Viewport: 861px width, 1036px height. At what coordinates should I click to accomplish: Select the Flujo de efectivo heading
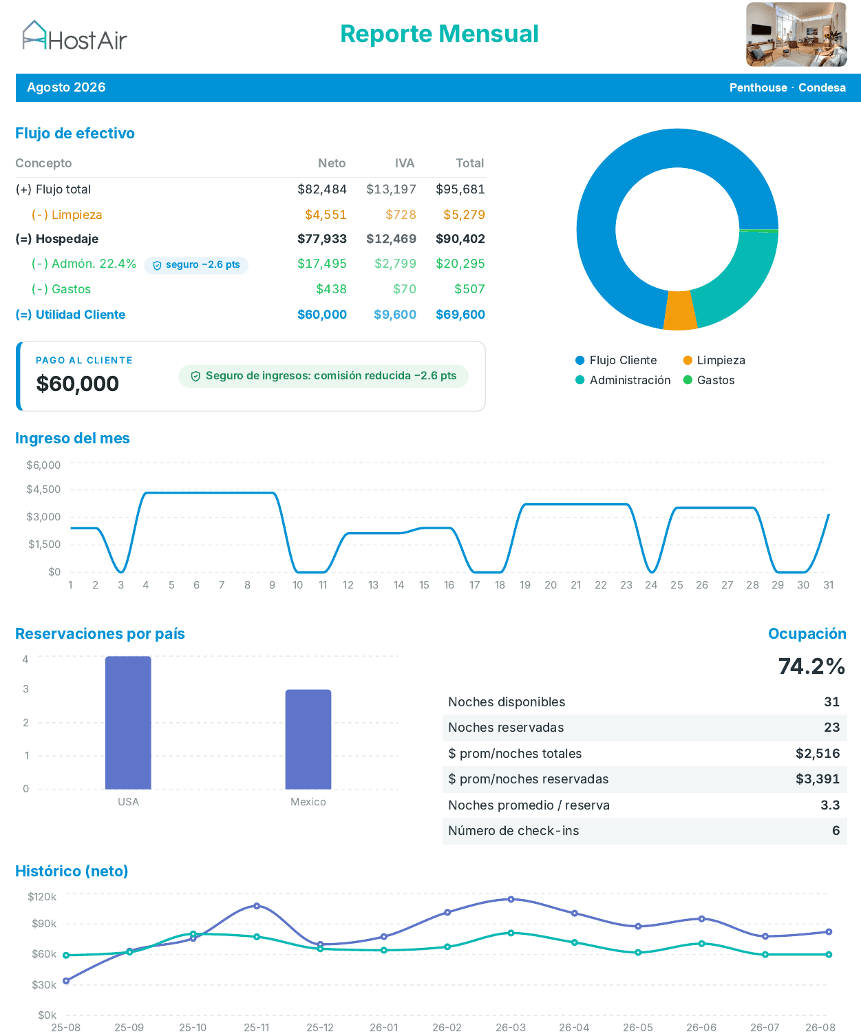75,133
